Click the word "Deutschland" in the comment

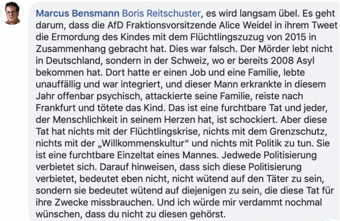[x=64, y=64]
